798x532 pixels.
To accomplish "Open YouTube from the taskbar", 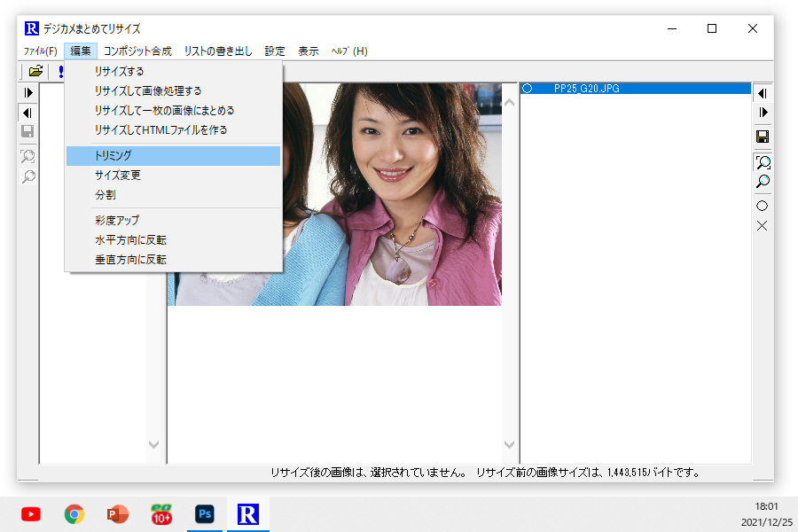I will [x=31, y=514].
